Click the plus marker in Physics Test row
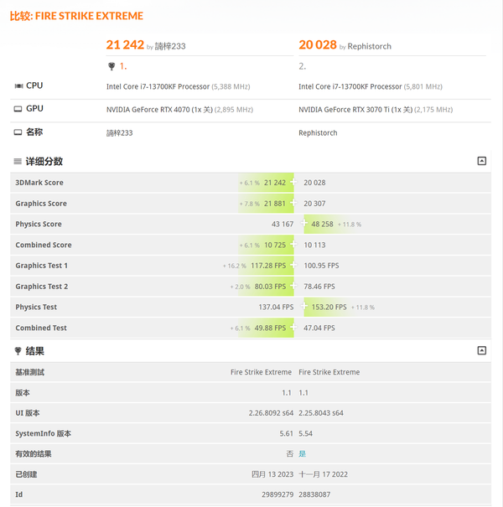Image resolution: width=503 pixels, height=507 pixels. (x=303, y=306)
